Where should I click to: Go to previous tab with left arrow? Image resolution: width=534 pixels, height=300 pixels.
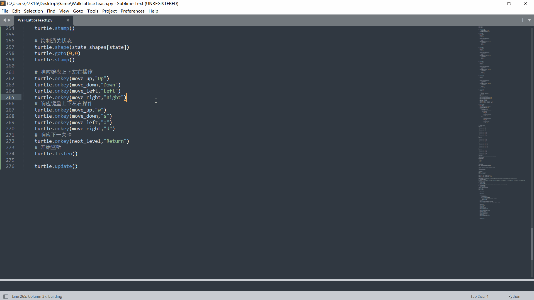pos(4,20)
